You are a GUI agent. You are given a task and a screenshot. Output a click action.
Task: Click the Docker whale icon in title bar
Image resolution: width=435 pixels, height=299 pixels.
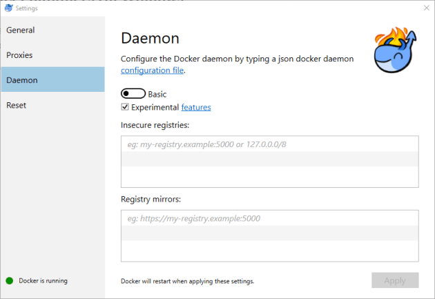pos(8,8)
